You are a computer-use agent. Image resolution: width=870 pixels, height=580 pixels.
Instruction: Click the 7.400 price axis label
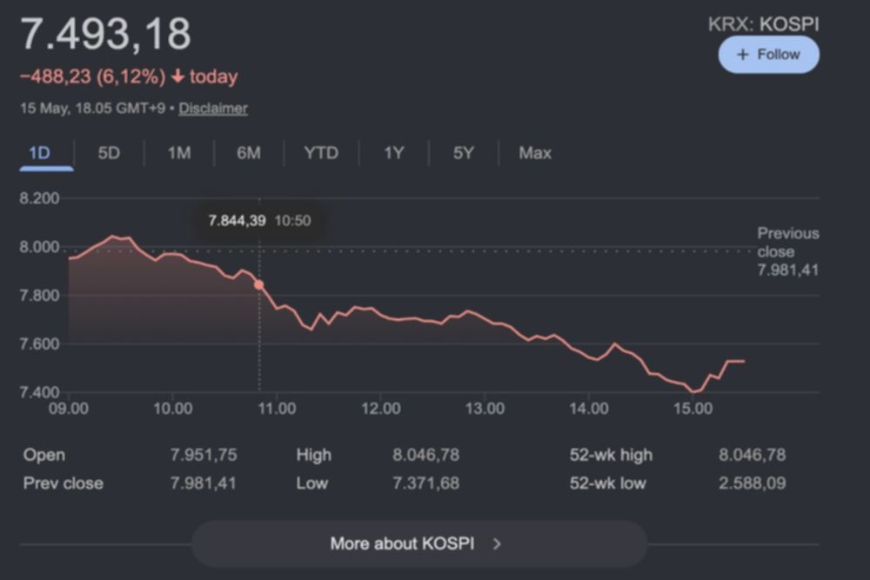[39, 392]
